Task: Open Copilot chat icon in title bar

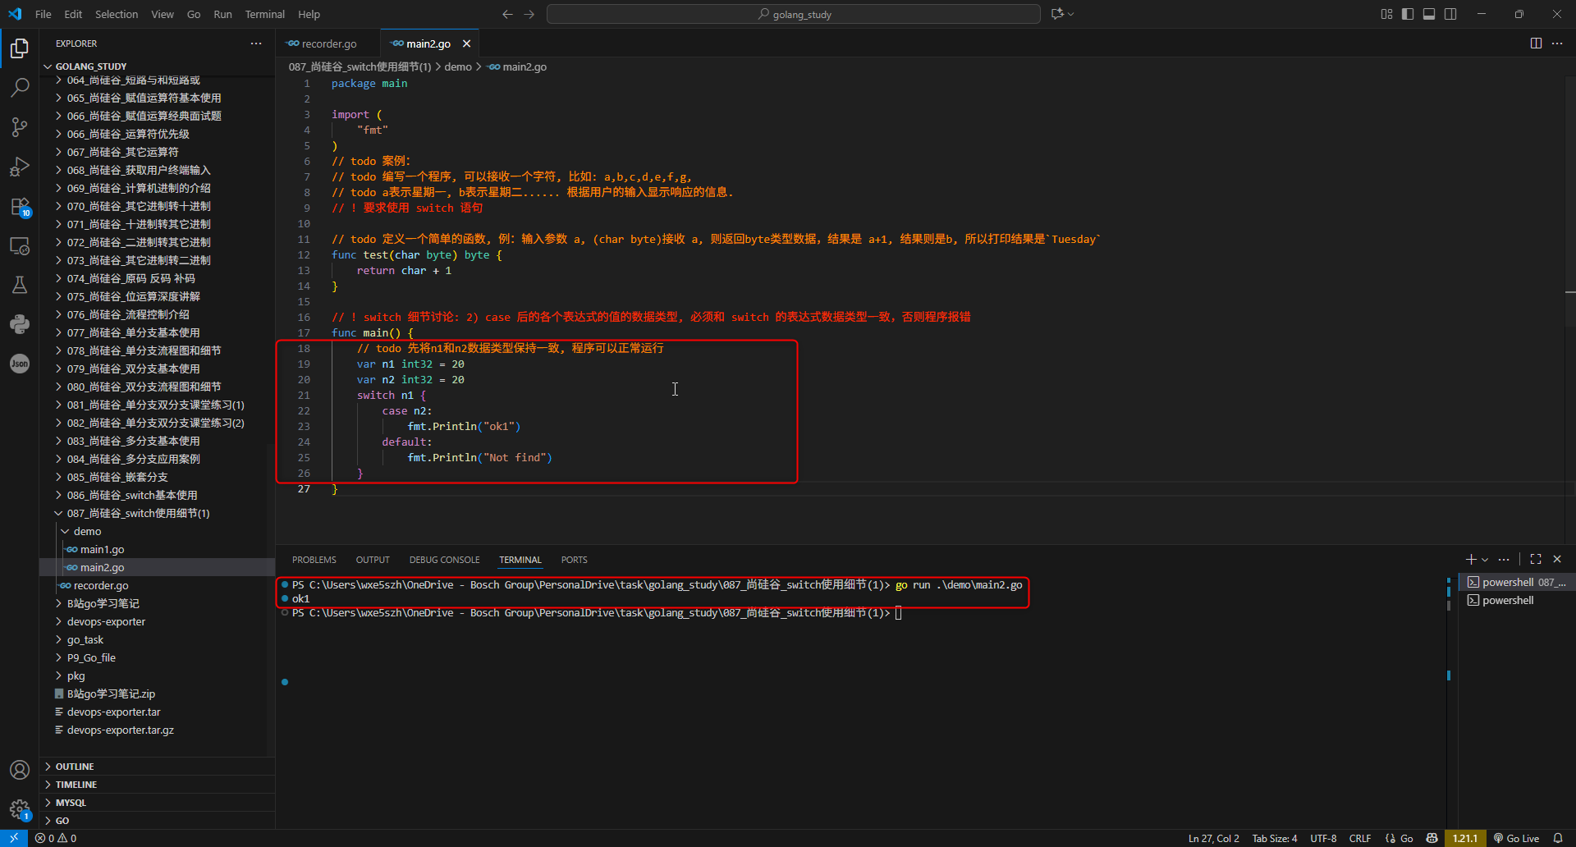Action: tap(1057, 14)
